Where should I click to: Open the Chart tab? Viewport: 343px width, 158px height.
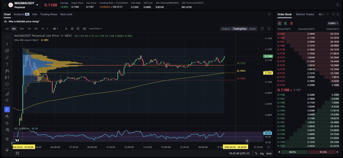[7, 14]
